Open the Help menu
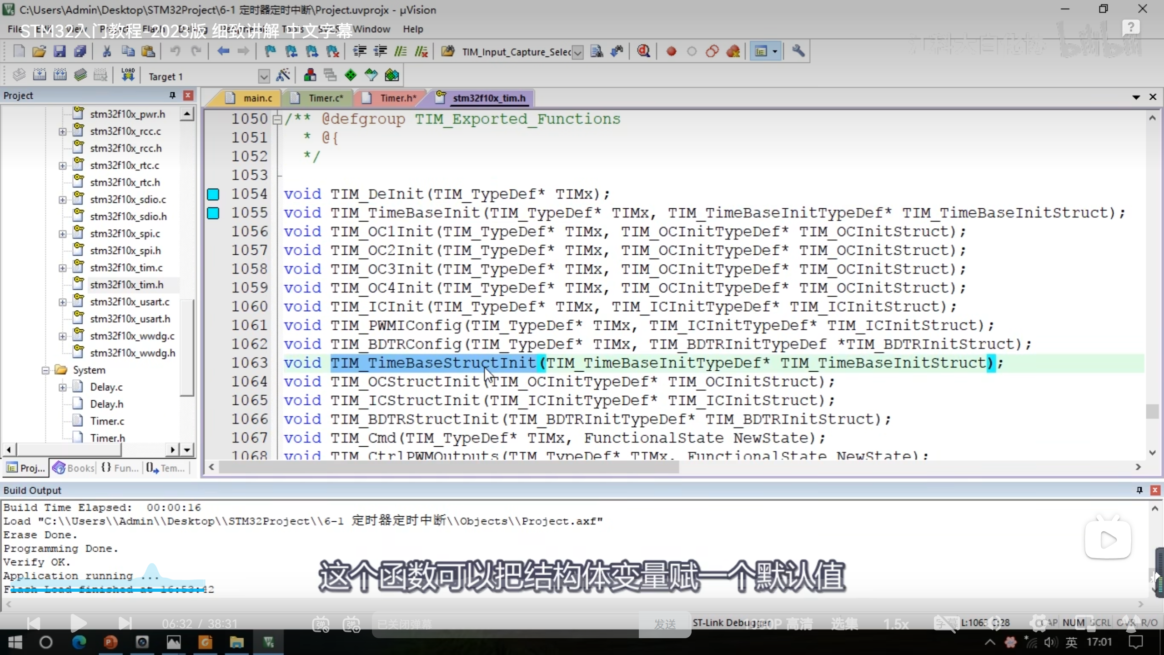Image resolution: width=1164 pixels, height=655 pixels. coord(412,29)
